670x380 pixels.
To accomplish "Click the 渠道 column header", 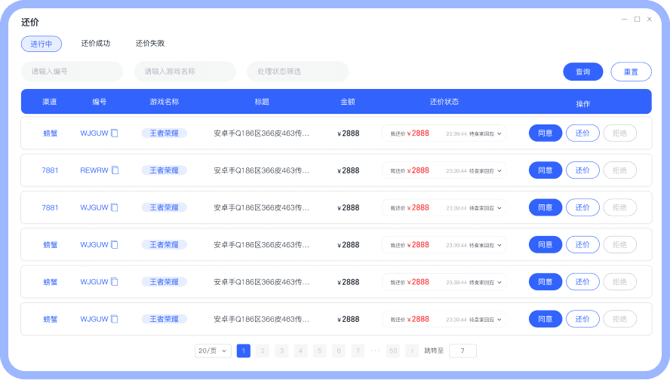I will pyautogui.click(x=50, y=102).
